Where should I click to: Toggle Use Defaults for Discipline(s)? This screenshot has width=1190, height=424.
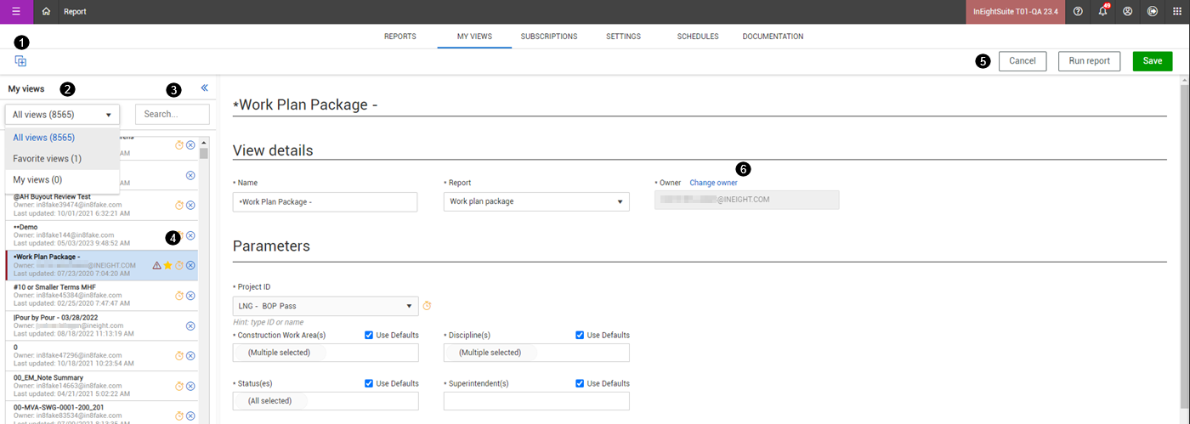[580, 335]
